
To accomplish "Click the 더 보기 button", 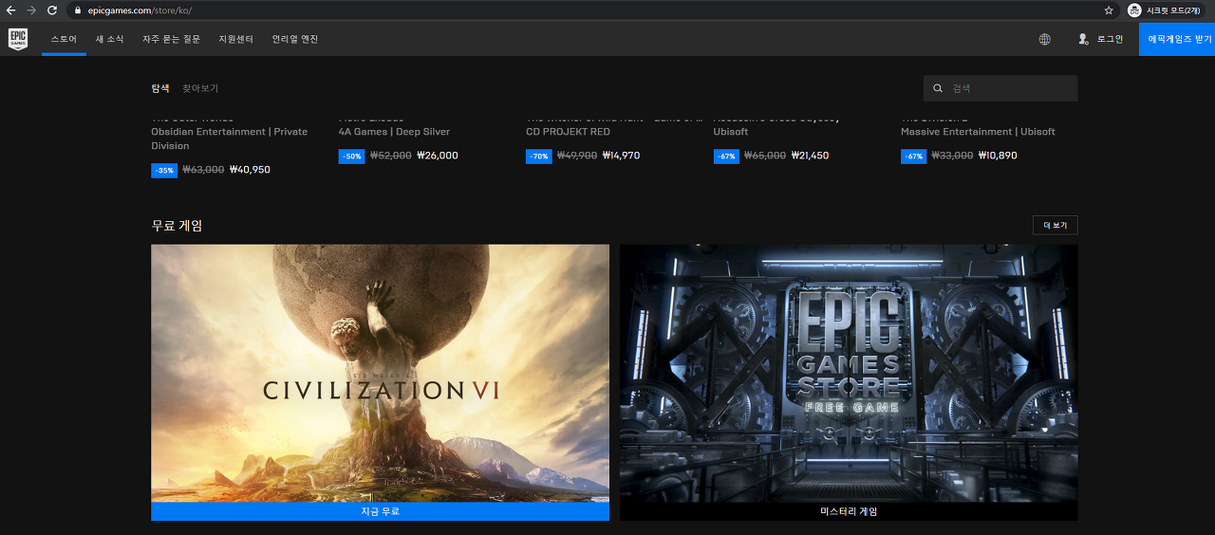I will point(1055,225).
